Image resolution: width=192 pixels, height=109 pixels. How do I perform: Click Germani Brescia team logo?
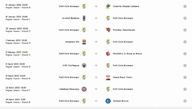point(108,101)
